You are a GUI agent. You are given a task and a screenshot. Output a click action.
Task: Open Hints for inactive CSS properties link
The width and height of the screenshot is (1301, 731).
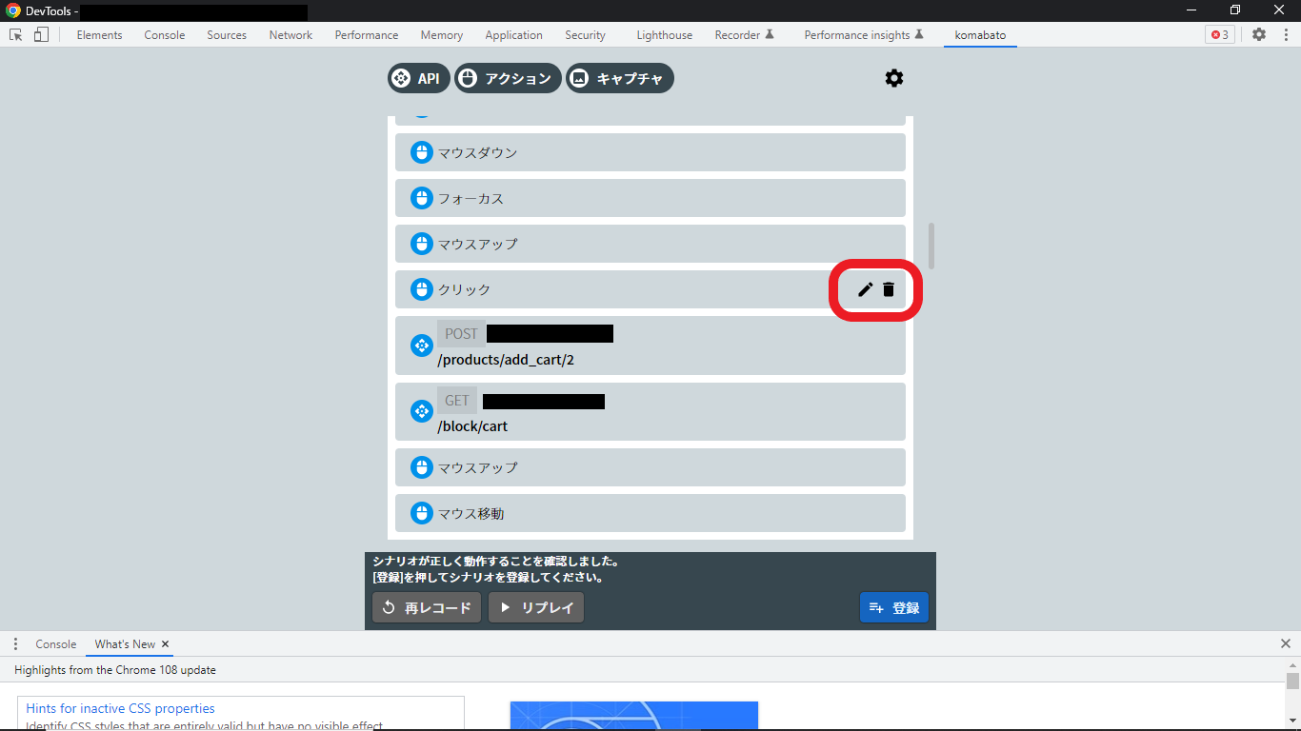(x=120, y=708)
